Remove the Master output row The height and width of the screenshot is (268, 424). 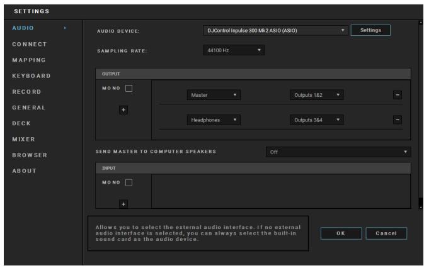(398, 95)
